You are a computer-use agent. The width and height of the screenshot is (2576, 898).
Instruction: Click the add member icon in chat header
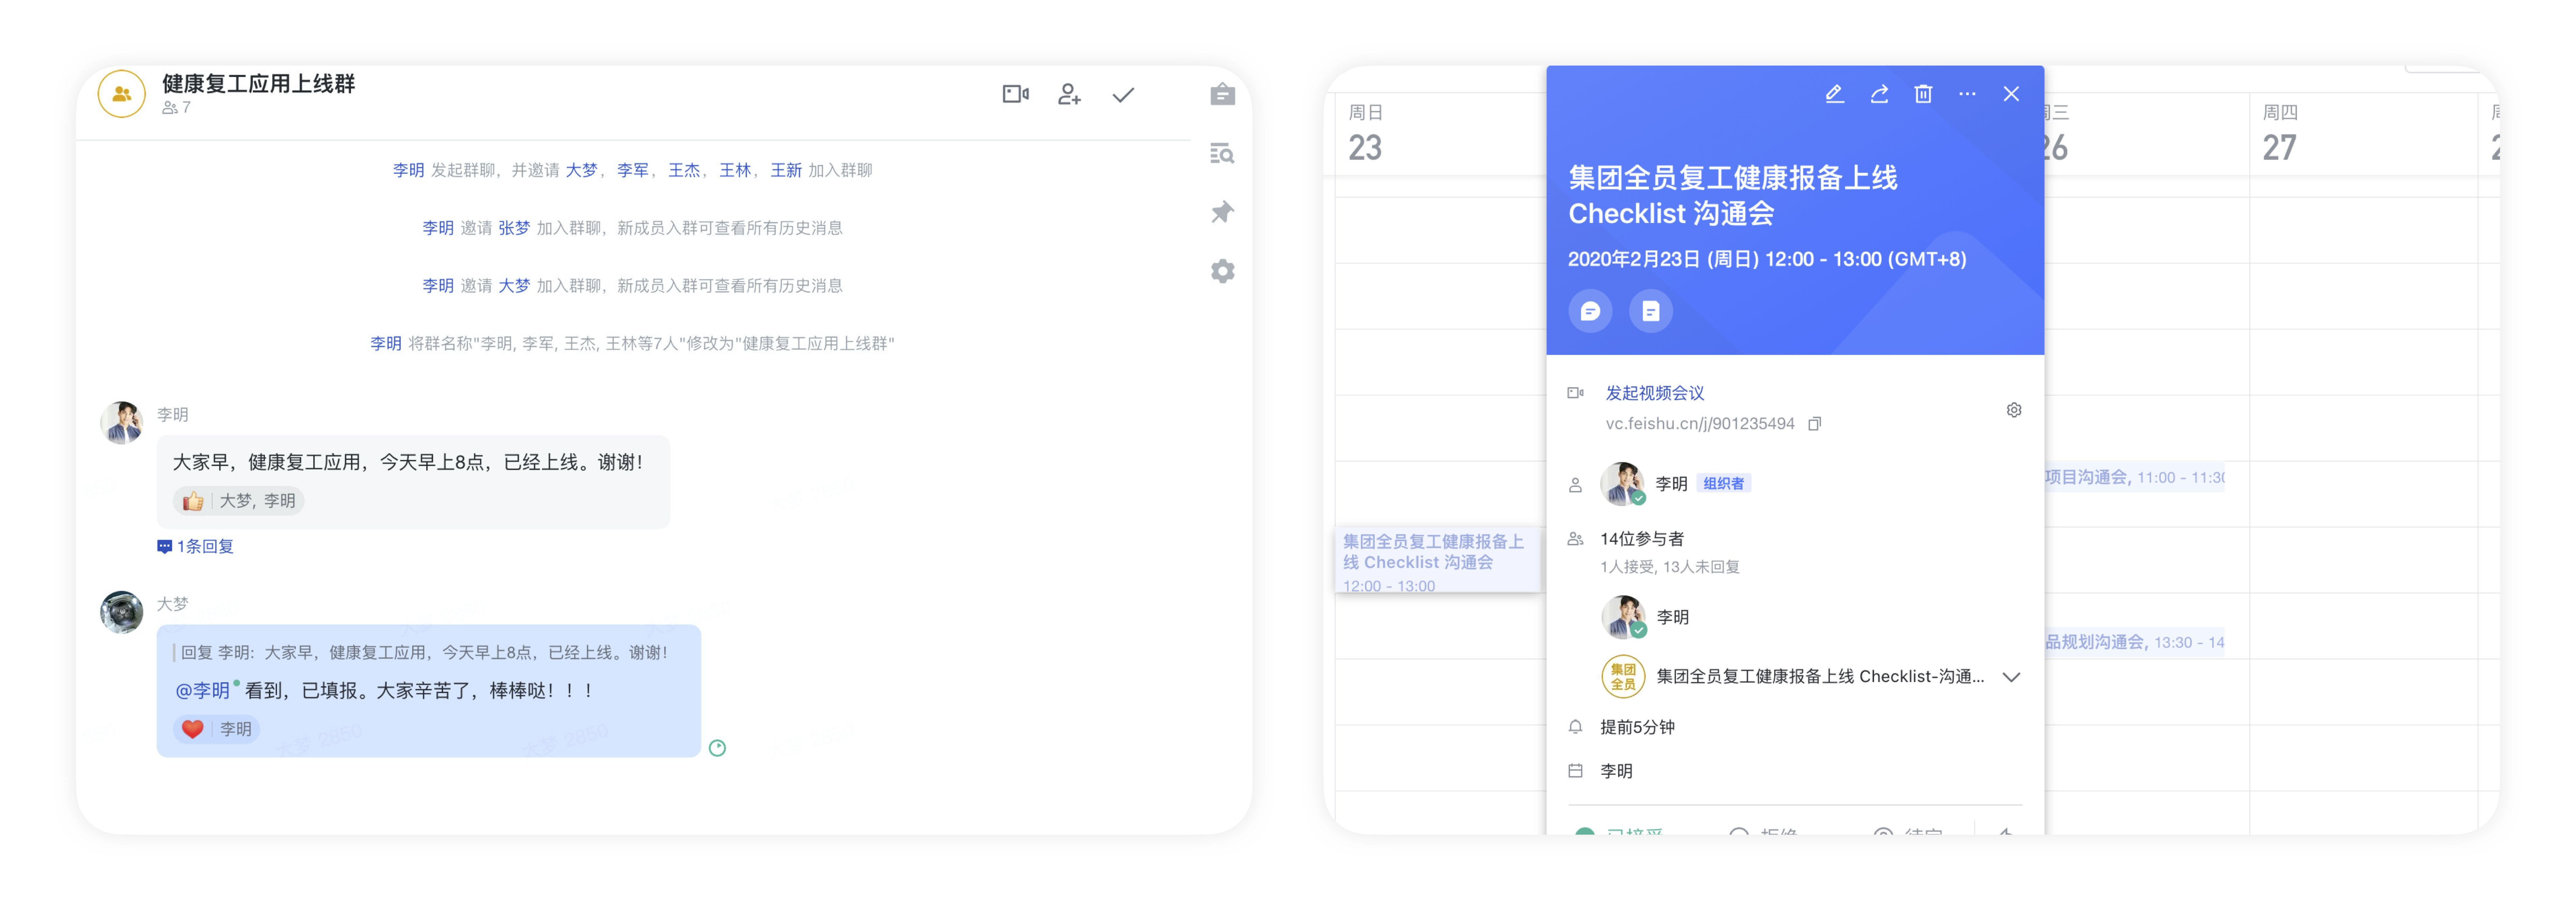pos(1069,94)
